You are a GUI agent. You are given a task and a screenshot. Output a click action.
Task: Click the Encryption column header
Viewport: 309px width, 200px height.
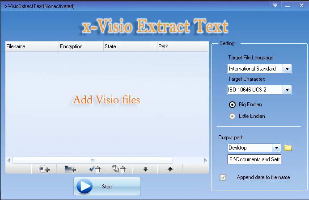coord(81,46)
